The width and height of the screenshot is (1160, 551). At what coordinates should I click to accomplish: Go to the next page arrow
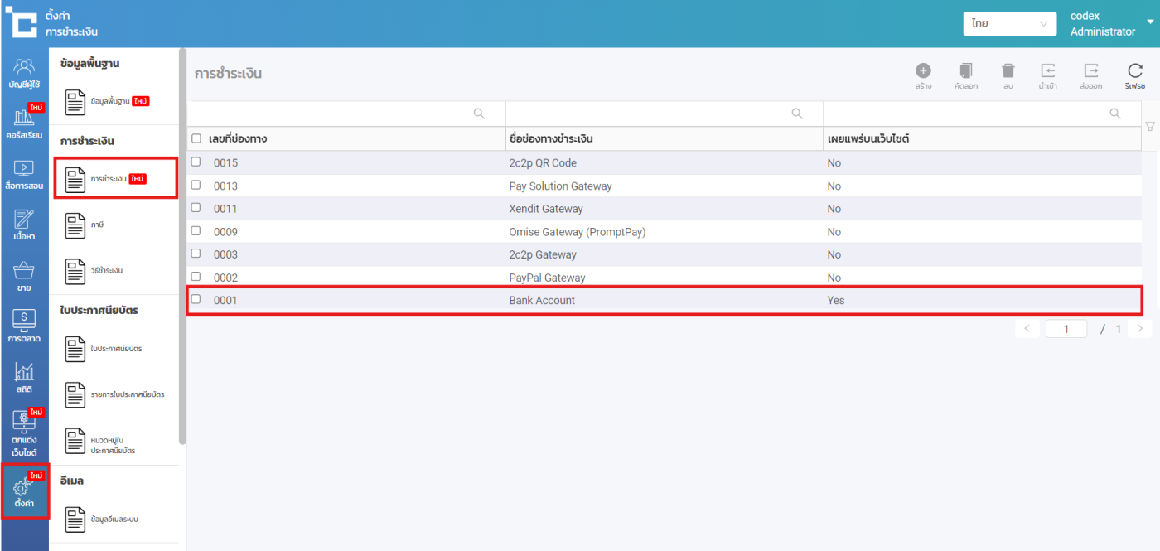pos(1140,329)
